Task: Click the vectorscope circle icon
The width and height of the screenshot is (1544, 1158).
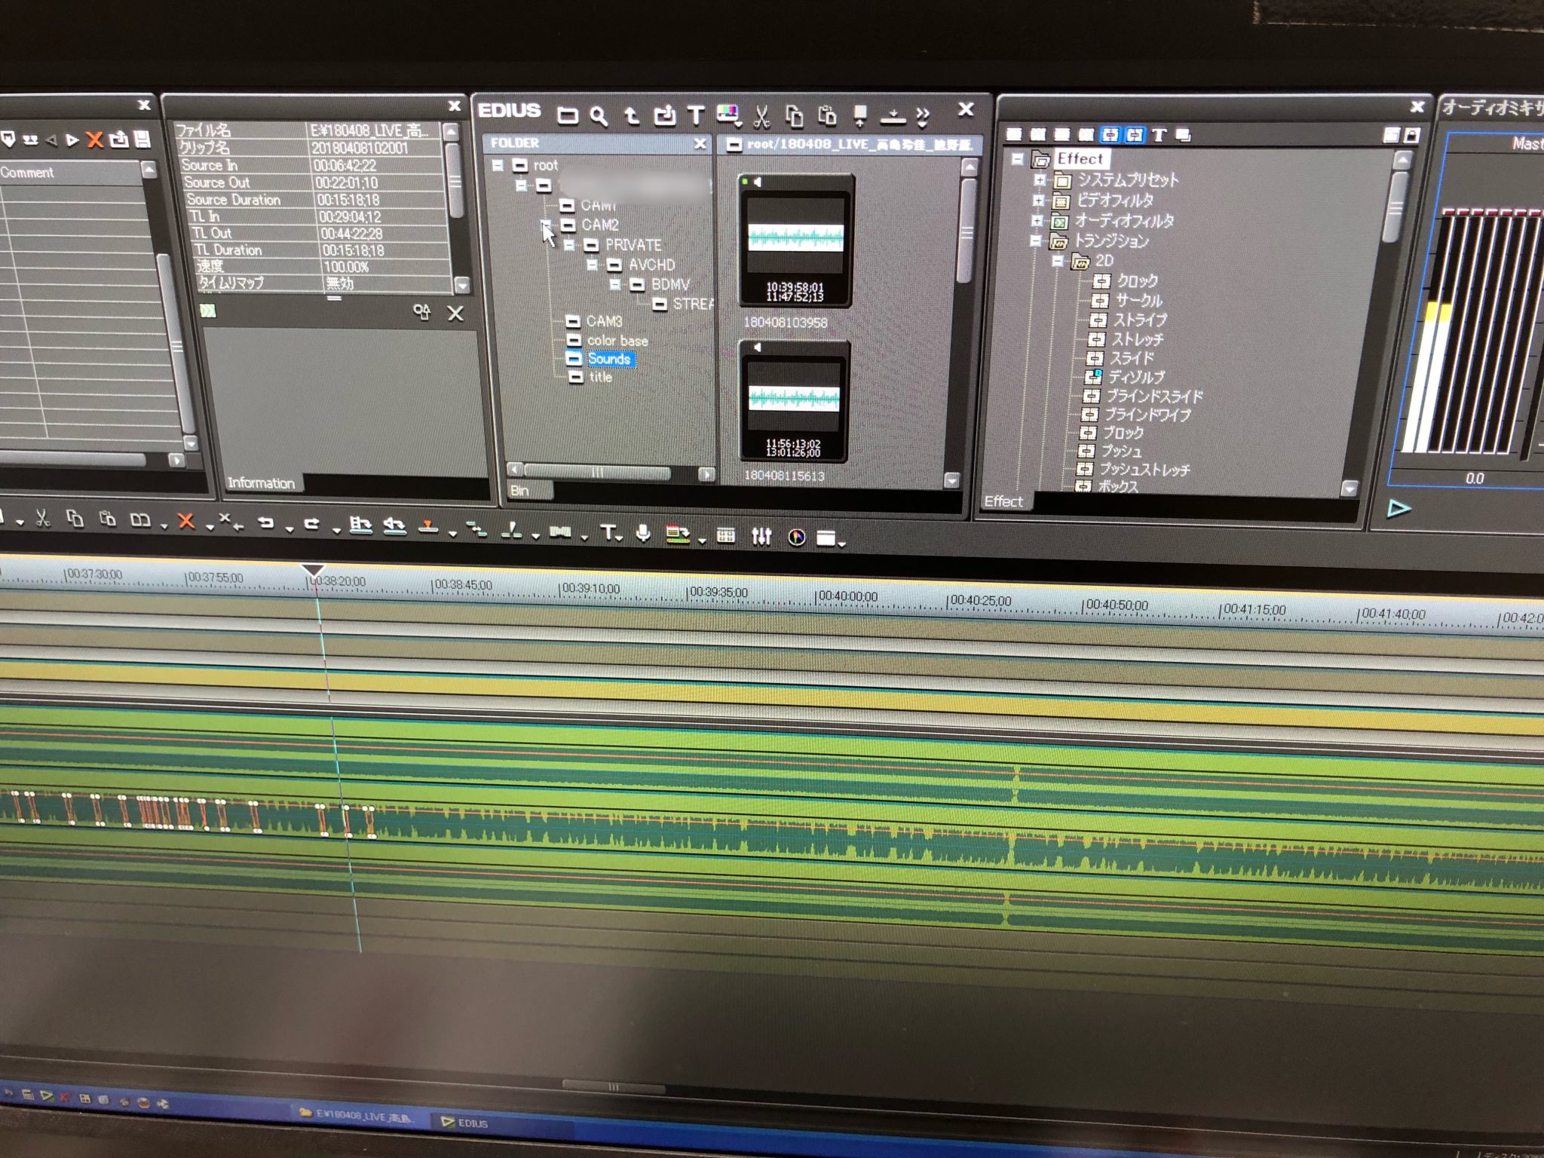Action: 796,537
